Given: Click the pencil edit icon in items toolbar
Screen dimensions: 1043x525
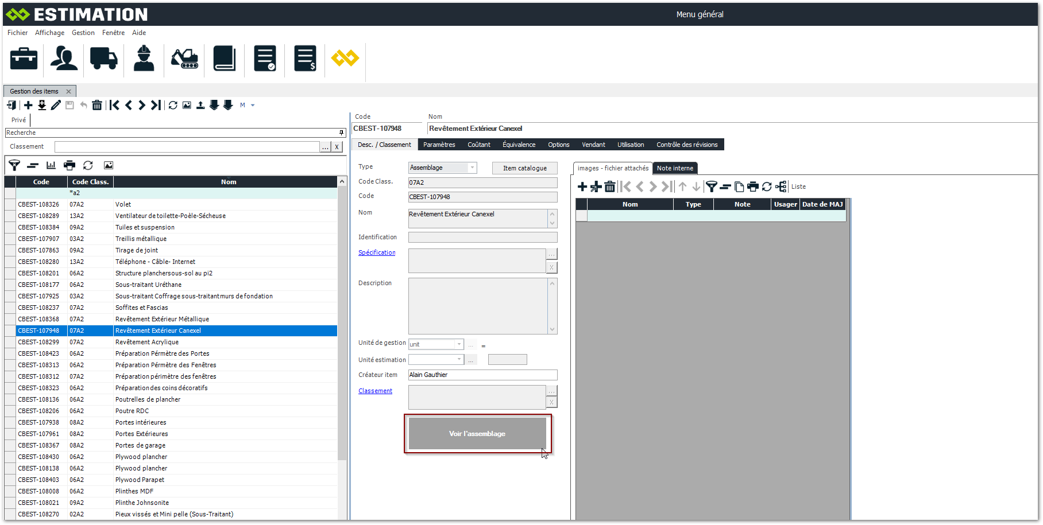Looking at the screenshot, I should [x=56, y=105].
